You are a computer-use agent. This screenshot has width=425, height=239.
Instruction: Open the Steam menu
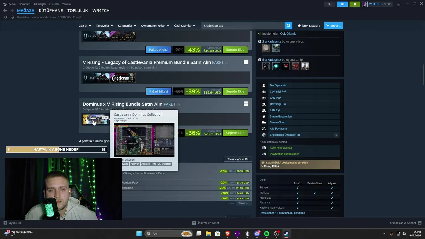point(9,4)
